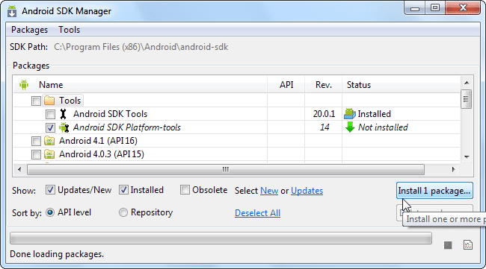The width and height of the screenshot is (486, 269).
Task: Select the Android SDK Tools row text
Action: pyautogui.click(x=110, y=114)
